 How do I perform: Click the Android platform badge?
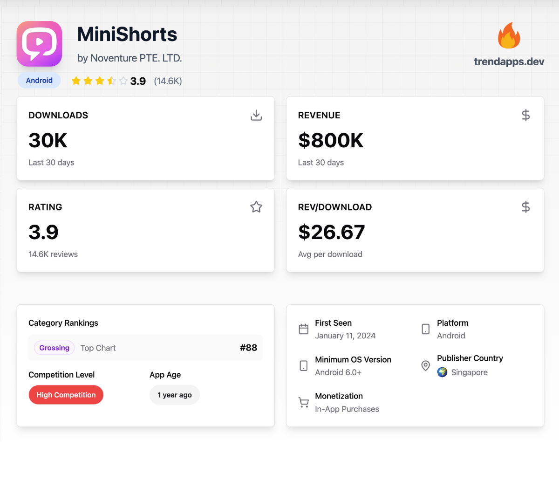(39, 80)
